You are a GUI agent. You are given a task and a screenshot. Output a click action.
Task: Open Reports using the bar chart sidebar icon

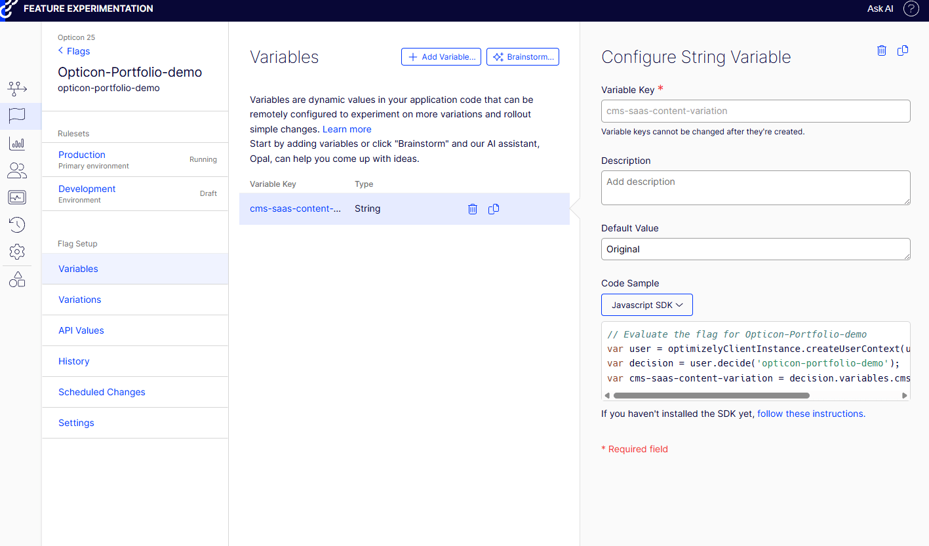click(17, 143)
